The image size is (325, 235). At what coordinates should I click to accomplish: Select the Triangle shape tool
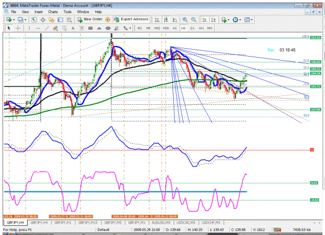point(99,28)
